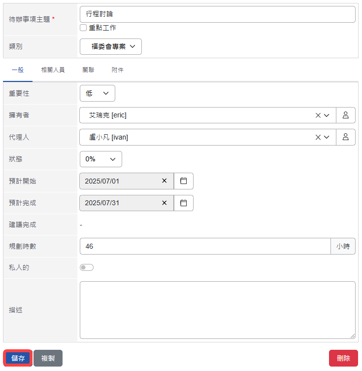Clear the 2025/07/01 start date
Image resolution: width=362 pixels, height=371 pixels.
(165, 181)
